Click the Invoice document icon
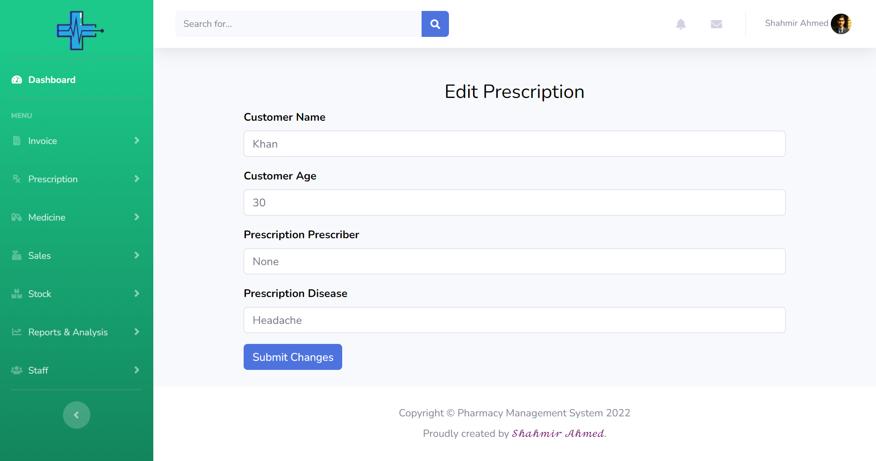 pyautogui.click(x=17, y=141)
